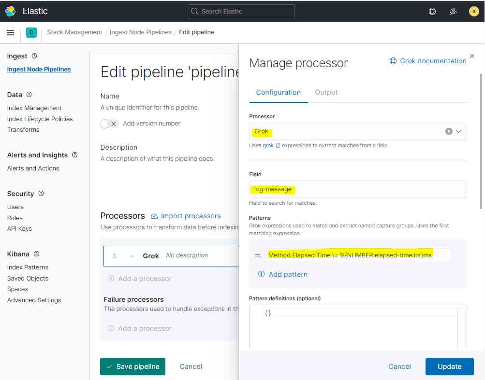Image resolution: width=485 pixels, height=380 pixels.
Task: Click the Elastic logo icon
Action: [x=10, y=11]
